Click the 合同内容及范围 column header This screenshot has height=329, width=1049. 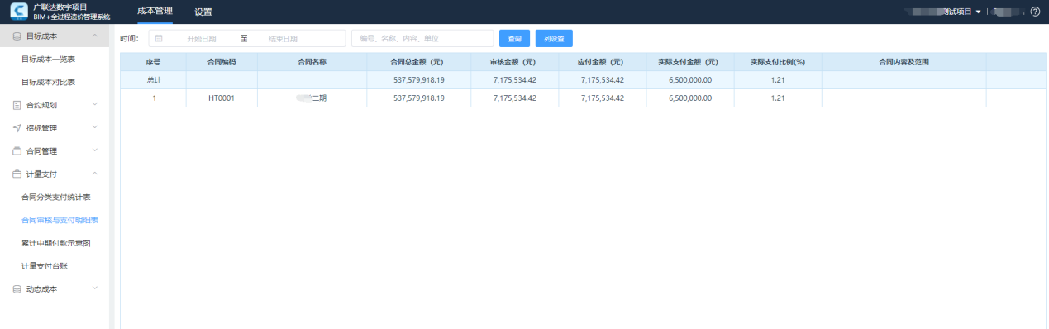click(x=904, y=62)
